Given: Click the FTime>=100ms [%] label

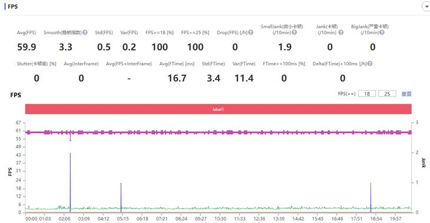Looking at the screenshot, I should click(284, 64).
